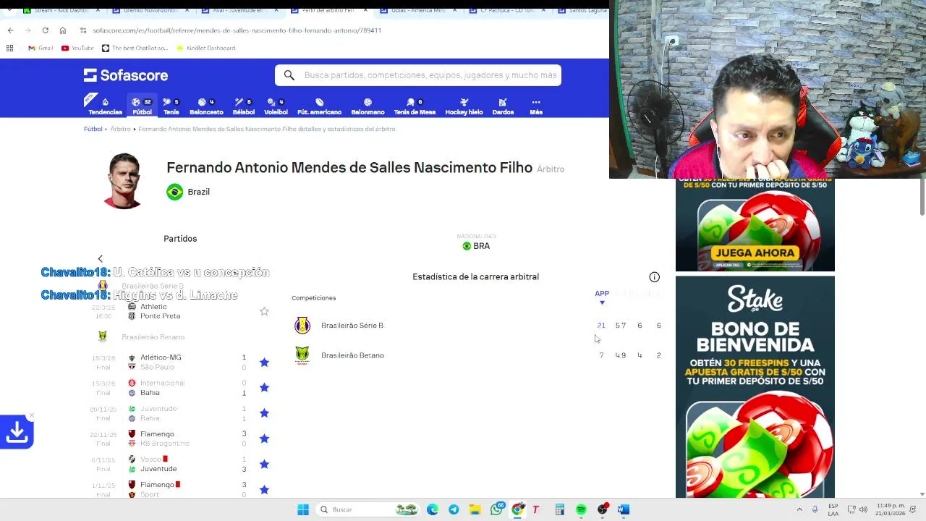Click the blue download overlay button
Image resolution: width=926 pixels, height=521 pixels.
pos(16,433)
